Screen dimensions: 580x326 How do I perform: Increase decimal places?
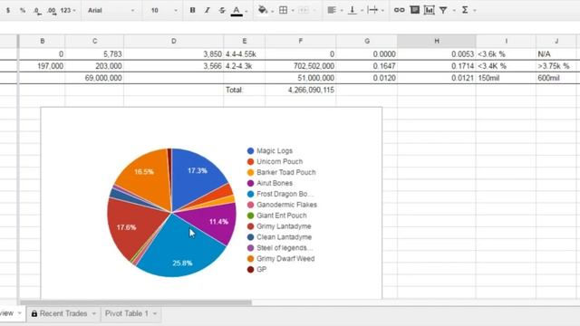(x=53, y=11)
